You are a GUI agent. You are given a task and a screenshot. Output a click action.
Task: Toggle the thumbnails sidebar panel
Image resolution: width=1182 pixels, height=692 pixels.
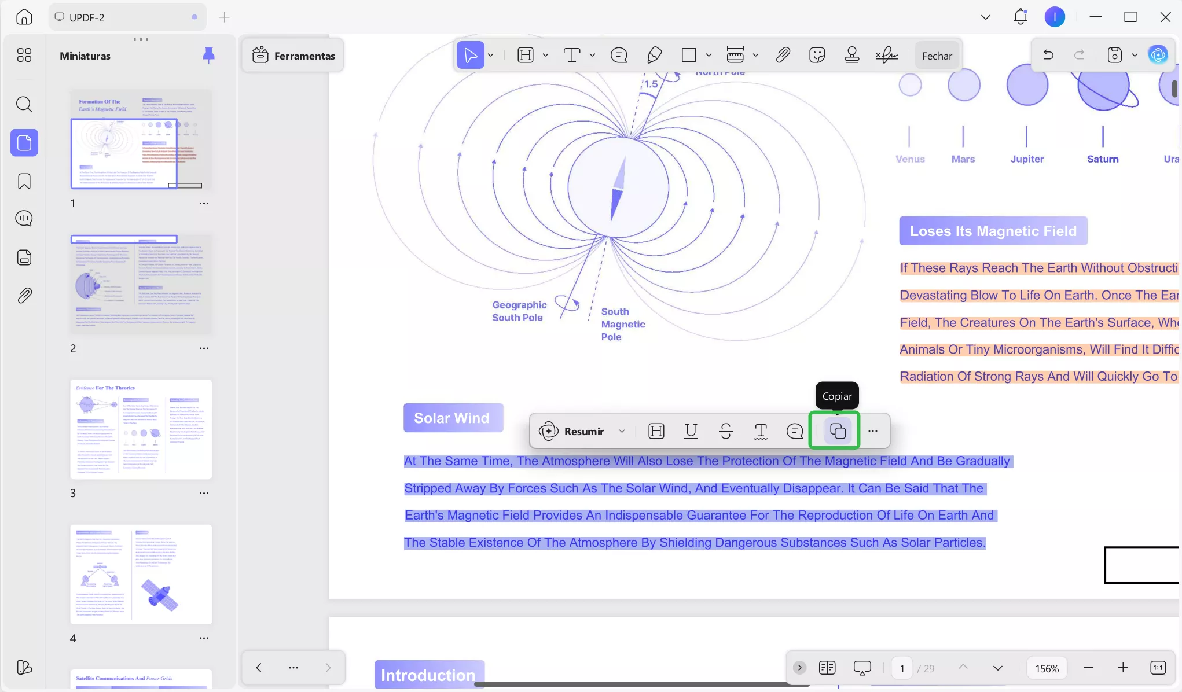point(24,142)
